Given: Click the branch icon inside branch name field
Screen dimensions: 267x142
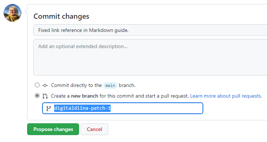Looking at the screenshot, I should pyautogui.click(x=49, y=108).
